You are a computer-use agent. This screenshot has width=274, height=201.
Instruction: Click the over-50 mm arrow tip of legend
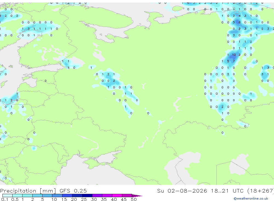coord(137,196)
